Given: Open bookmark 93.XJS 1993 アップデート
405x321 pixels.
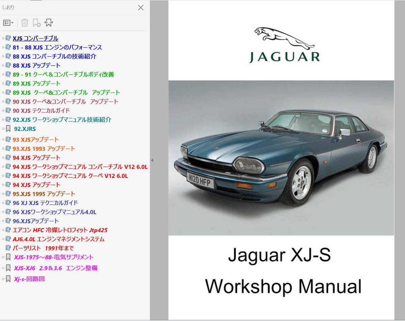Looking at the screenshot, I should click(44, 149).
